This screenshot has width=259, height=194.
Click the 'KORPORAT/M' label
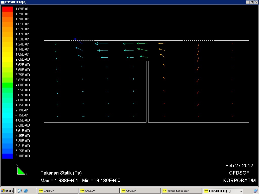[239, 180]
